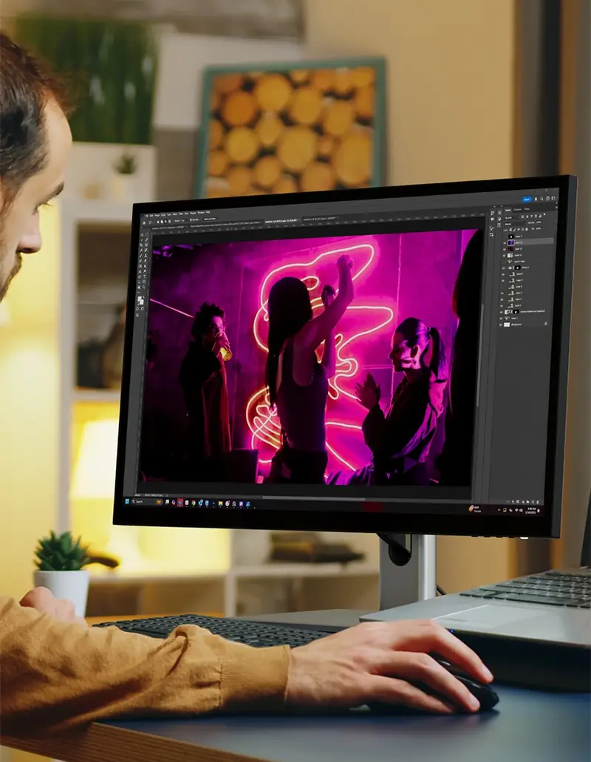Delete layer with trash icon

pos(538,502)
